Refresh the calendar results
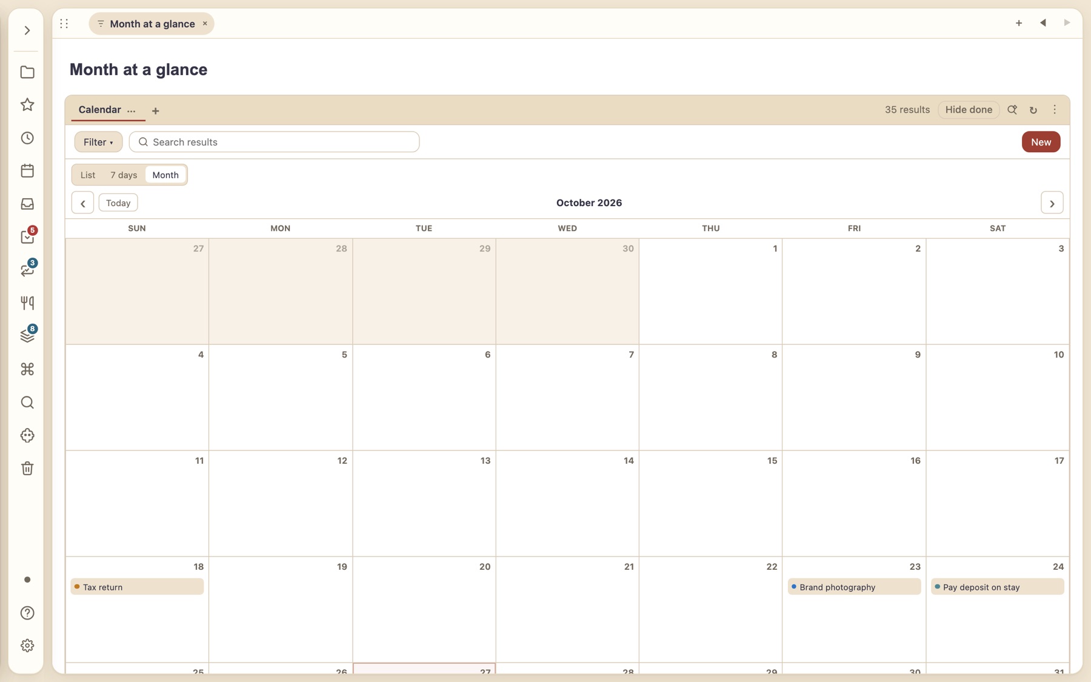The image size is (1091, 682). coord(1033,110)
